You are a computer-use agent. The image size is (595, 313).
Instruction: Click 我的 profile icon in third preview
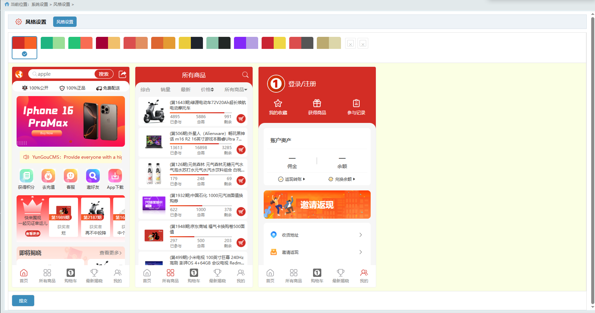[364, 273]
